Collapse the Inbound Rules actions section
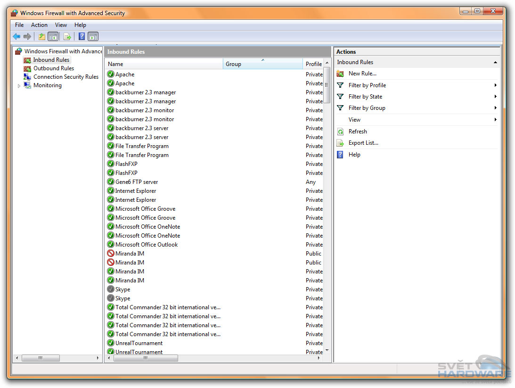 (495, 62)
